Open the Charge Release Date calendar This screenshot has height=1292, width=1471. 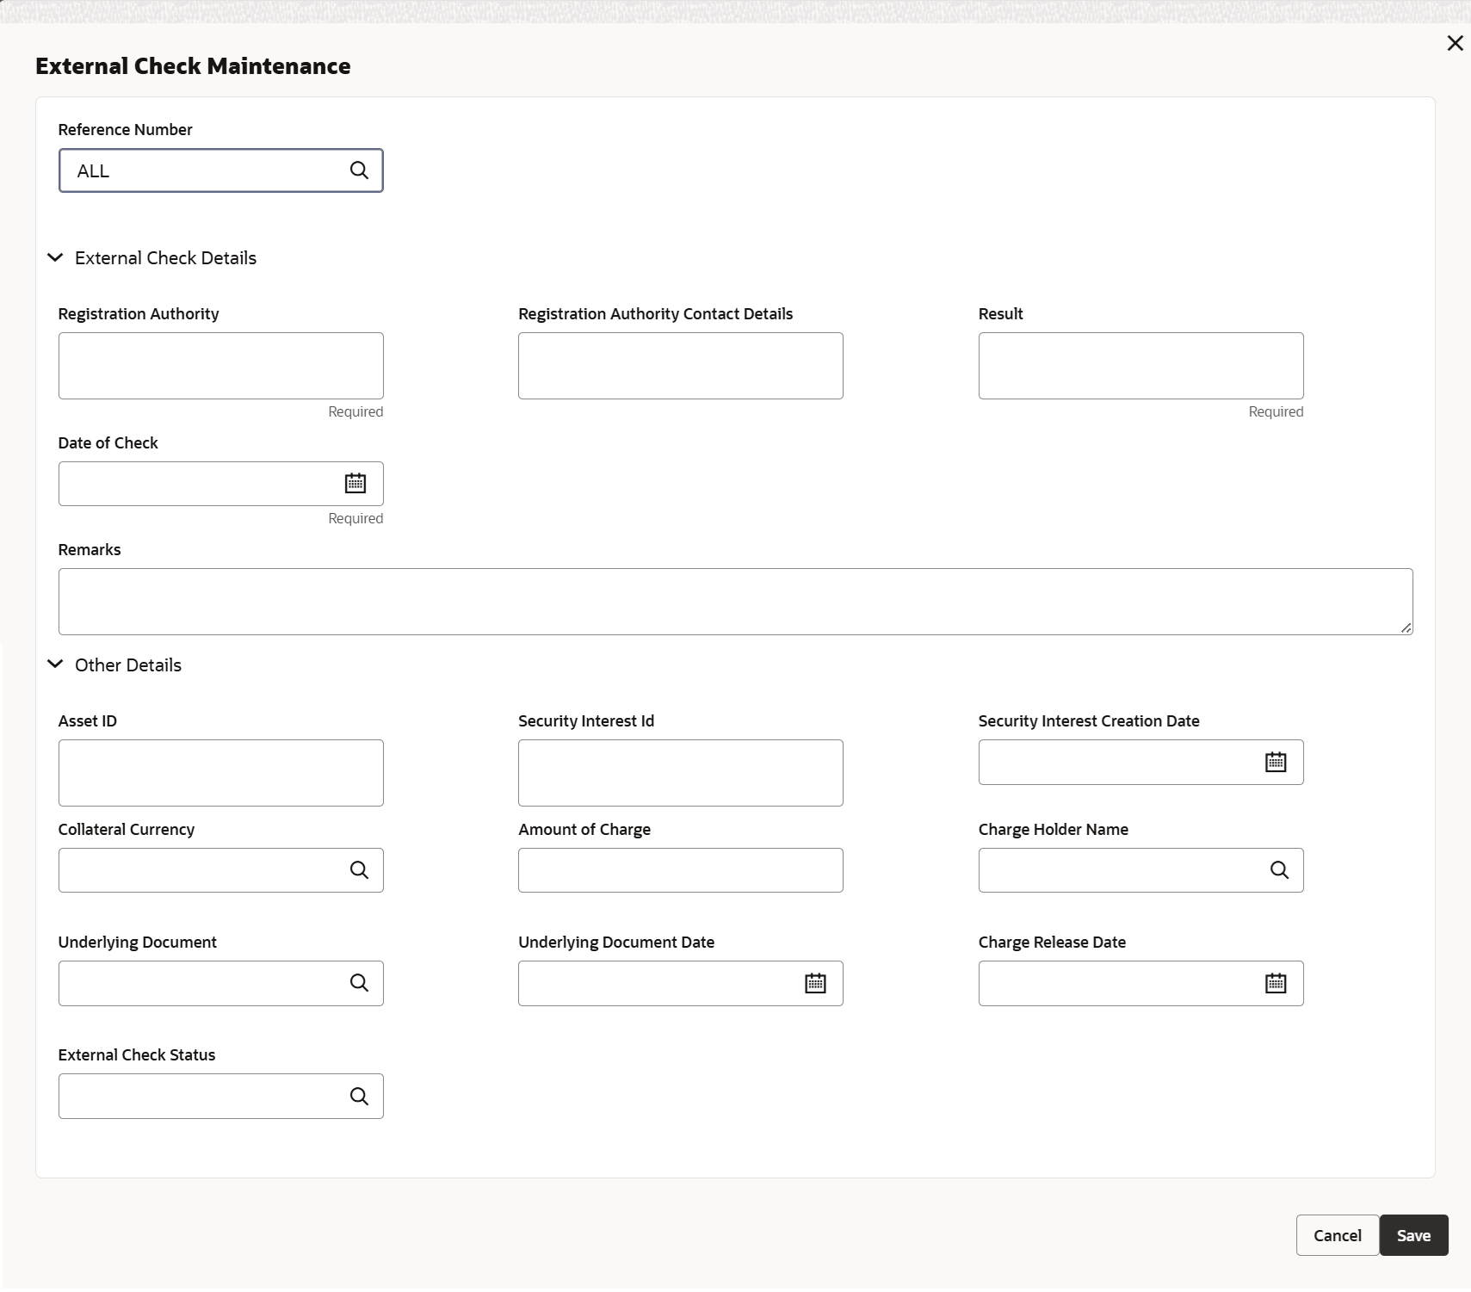click(1276, 983)
